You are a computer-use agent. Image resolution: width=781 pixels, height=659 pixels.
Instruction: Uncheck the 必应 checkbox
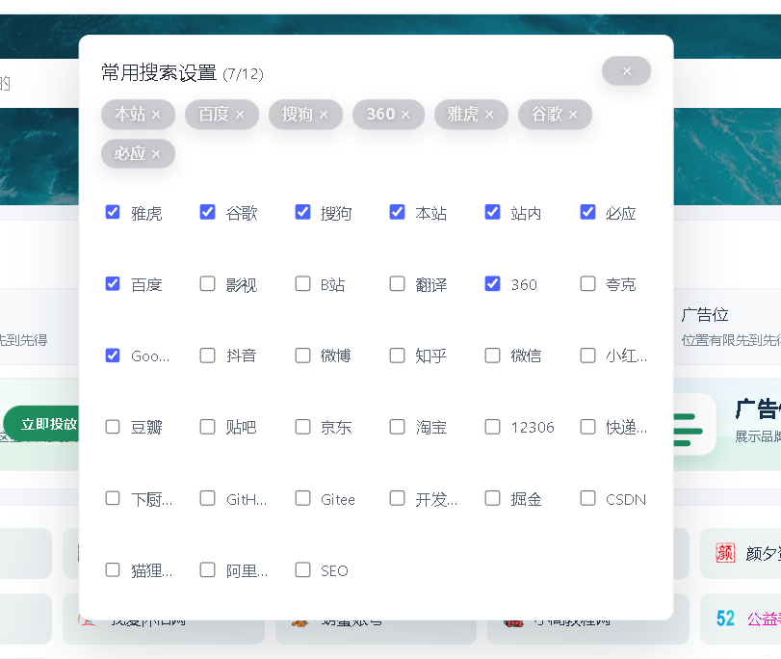587,212
